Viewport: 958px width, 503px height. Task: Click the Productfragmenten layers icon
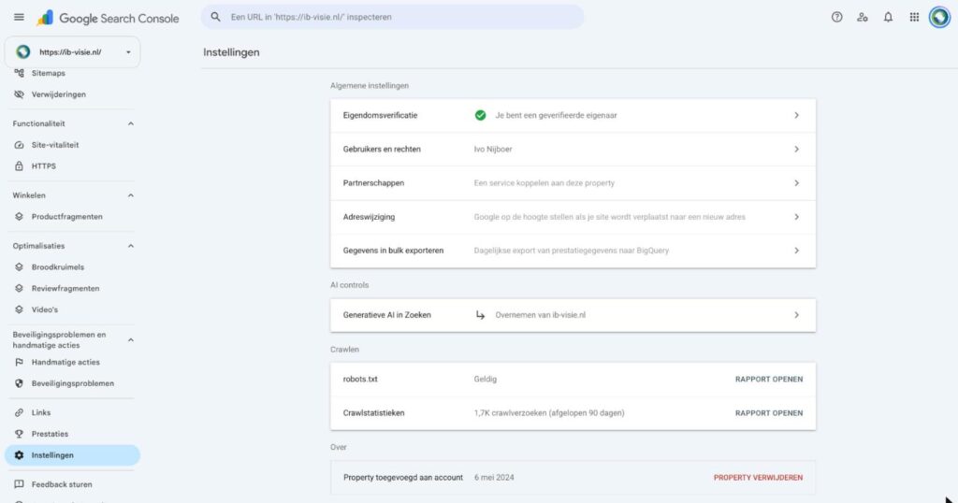[x=19, y=217]
